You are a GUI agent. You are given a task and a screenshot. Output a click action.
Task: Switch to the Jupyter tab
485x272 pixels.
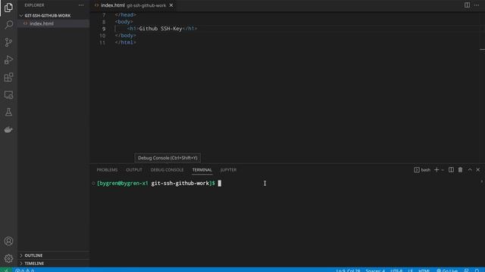coord(228,170)
